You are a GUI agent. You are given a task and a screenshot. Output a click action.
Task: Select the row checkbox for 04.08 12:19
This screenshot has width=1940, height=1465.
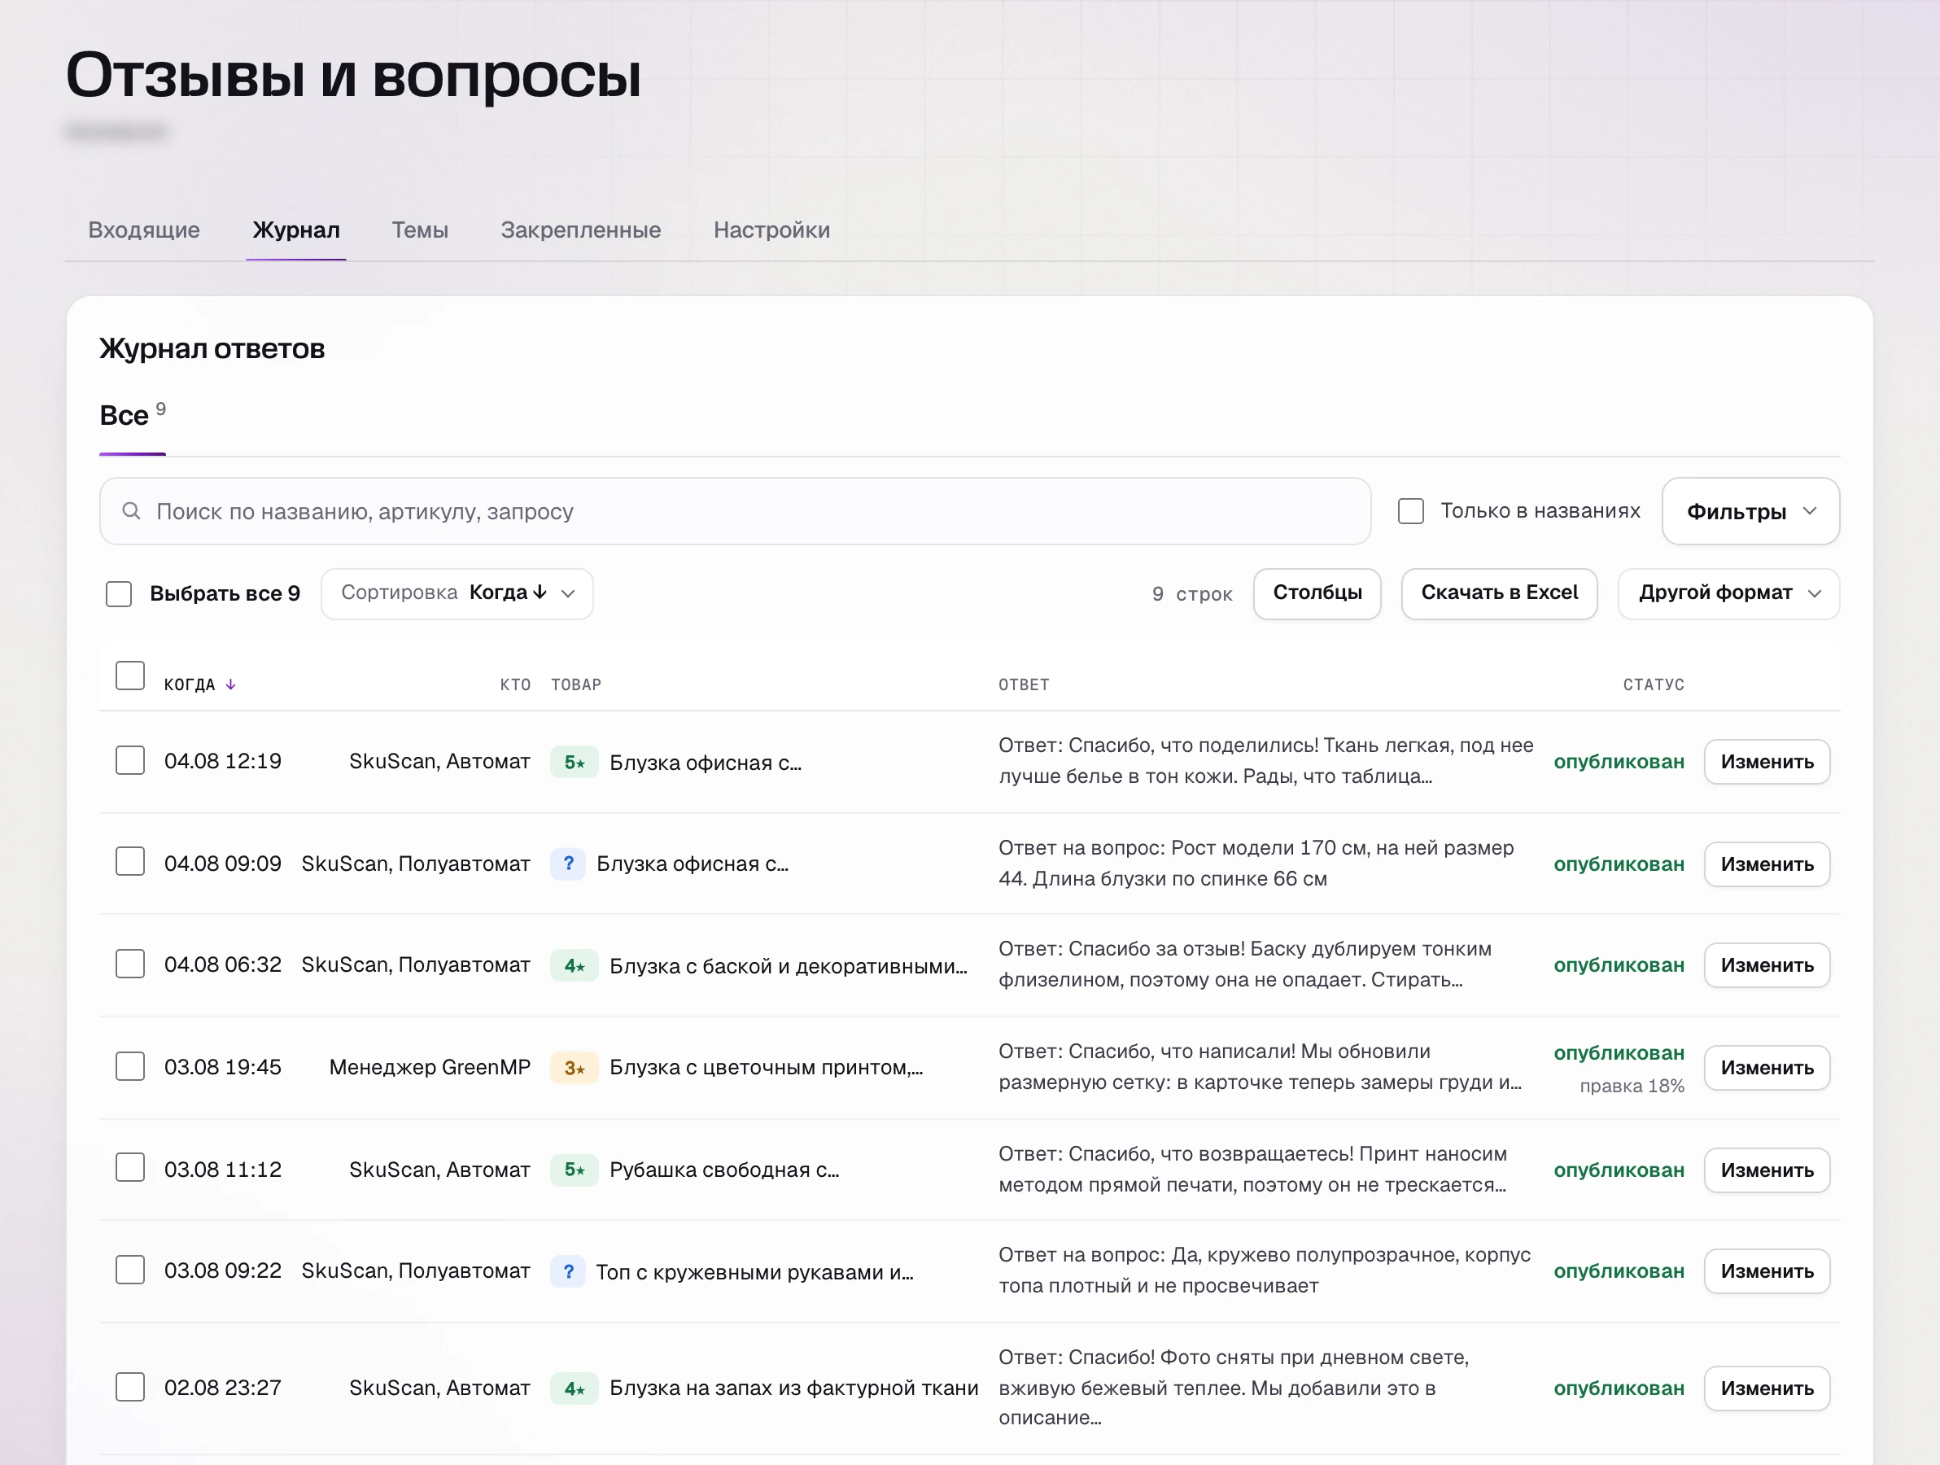(130, 760)
